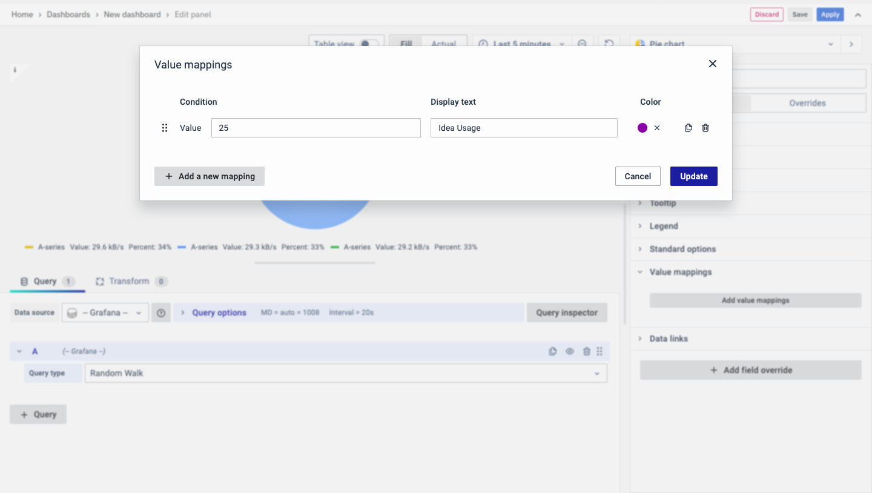Remove query A with trash icon
This screenshot has height=493, width=872.
click(x=586, y=351)
